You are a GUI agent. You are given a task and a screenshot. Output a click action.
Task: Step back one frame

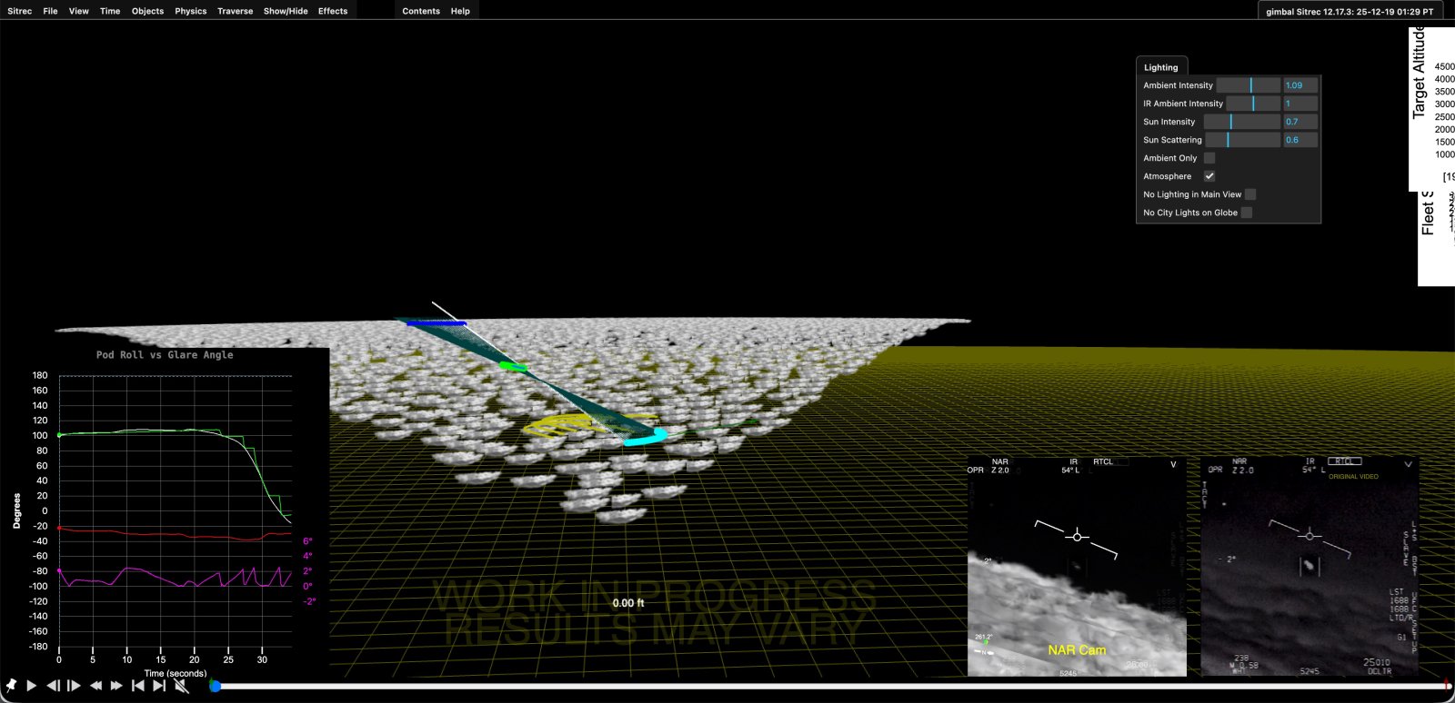pyautogui.click(x=53, y=686)
